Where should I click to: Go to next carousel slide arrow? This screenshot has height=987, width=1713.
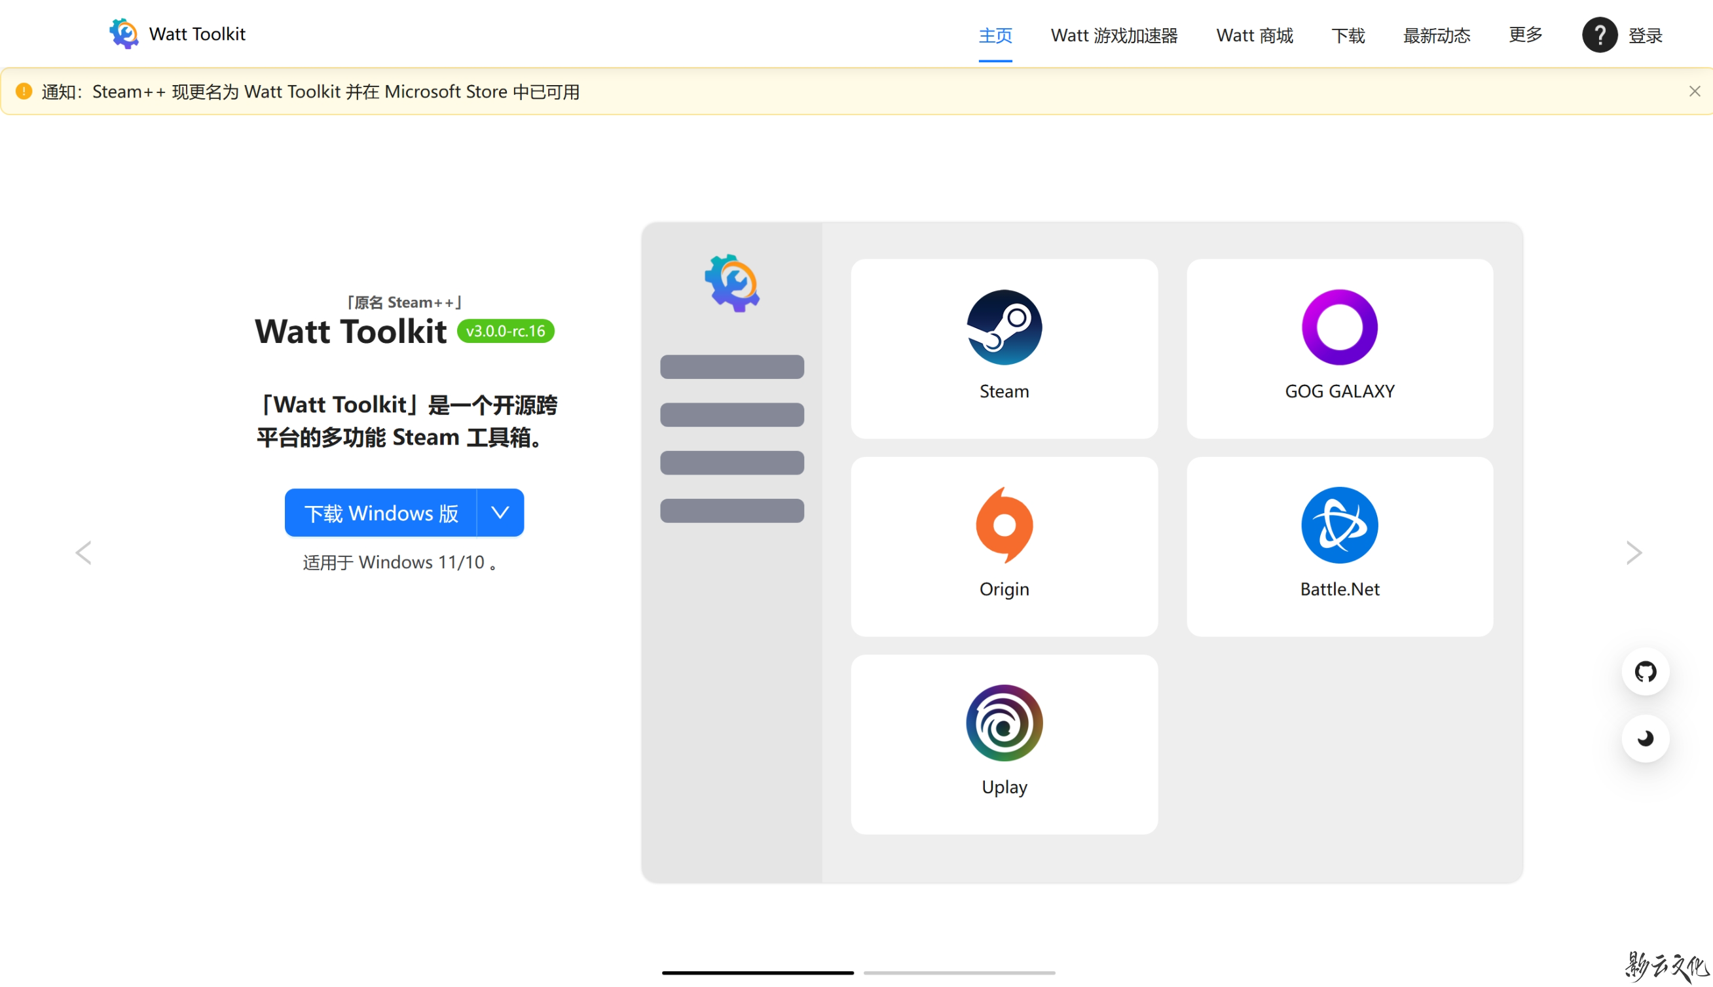[1634, 552]
